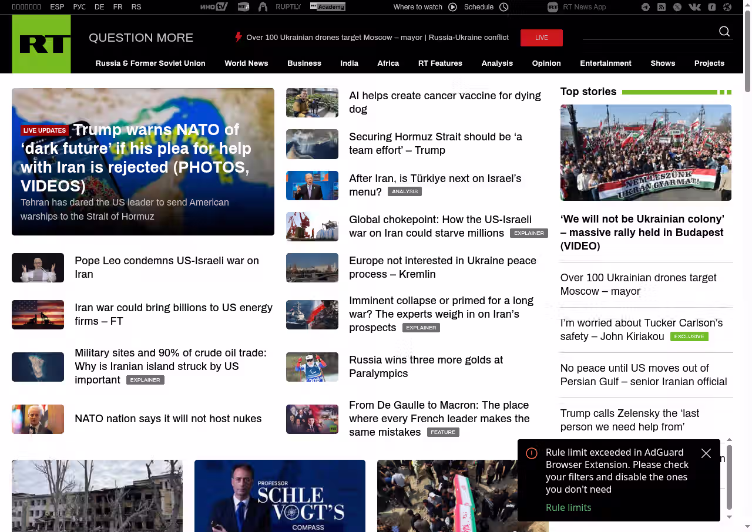Dismiss the AdGuard rule limit notification
The width and height of the screenshot is (752, 532).
click(x=706, y=453)
